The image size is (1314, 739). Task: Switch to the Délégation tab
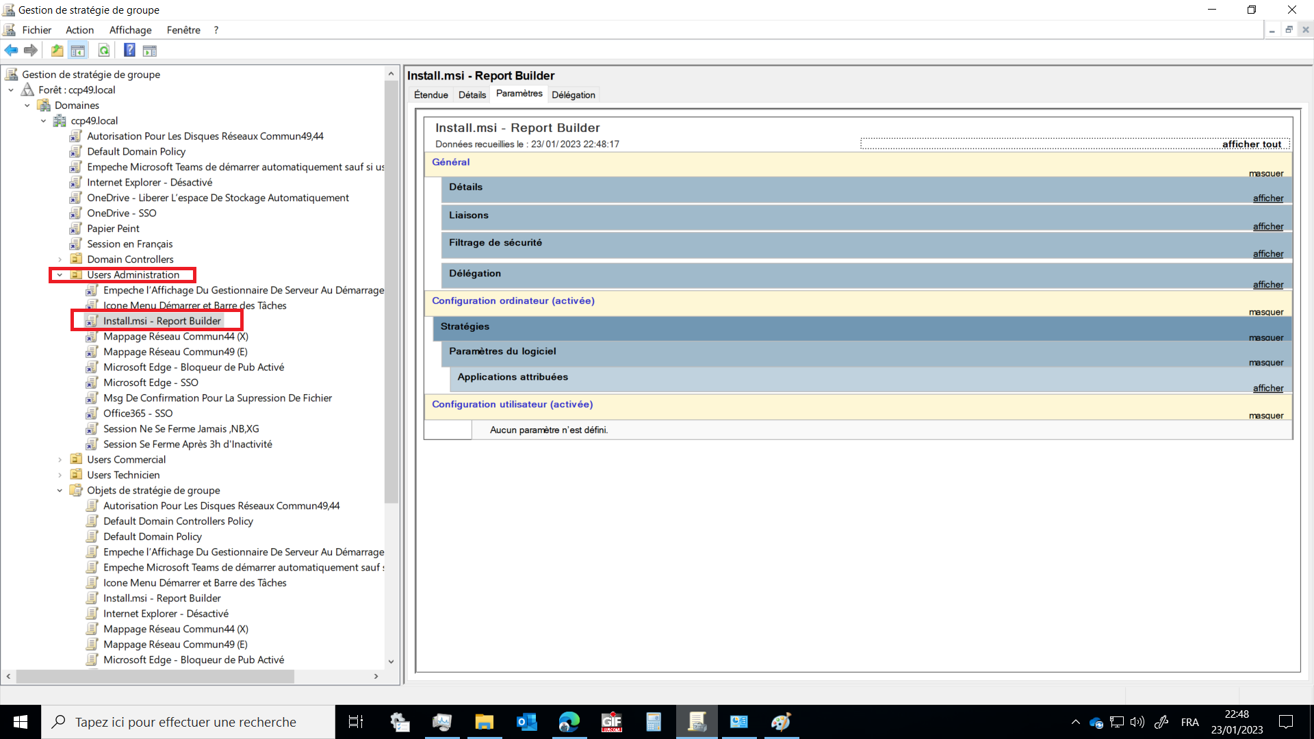point(573,95)
